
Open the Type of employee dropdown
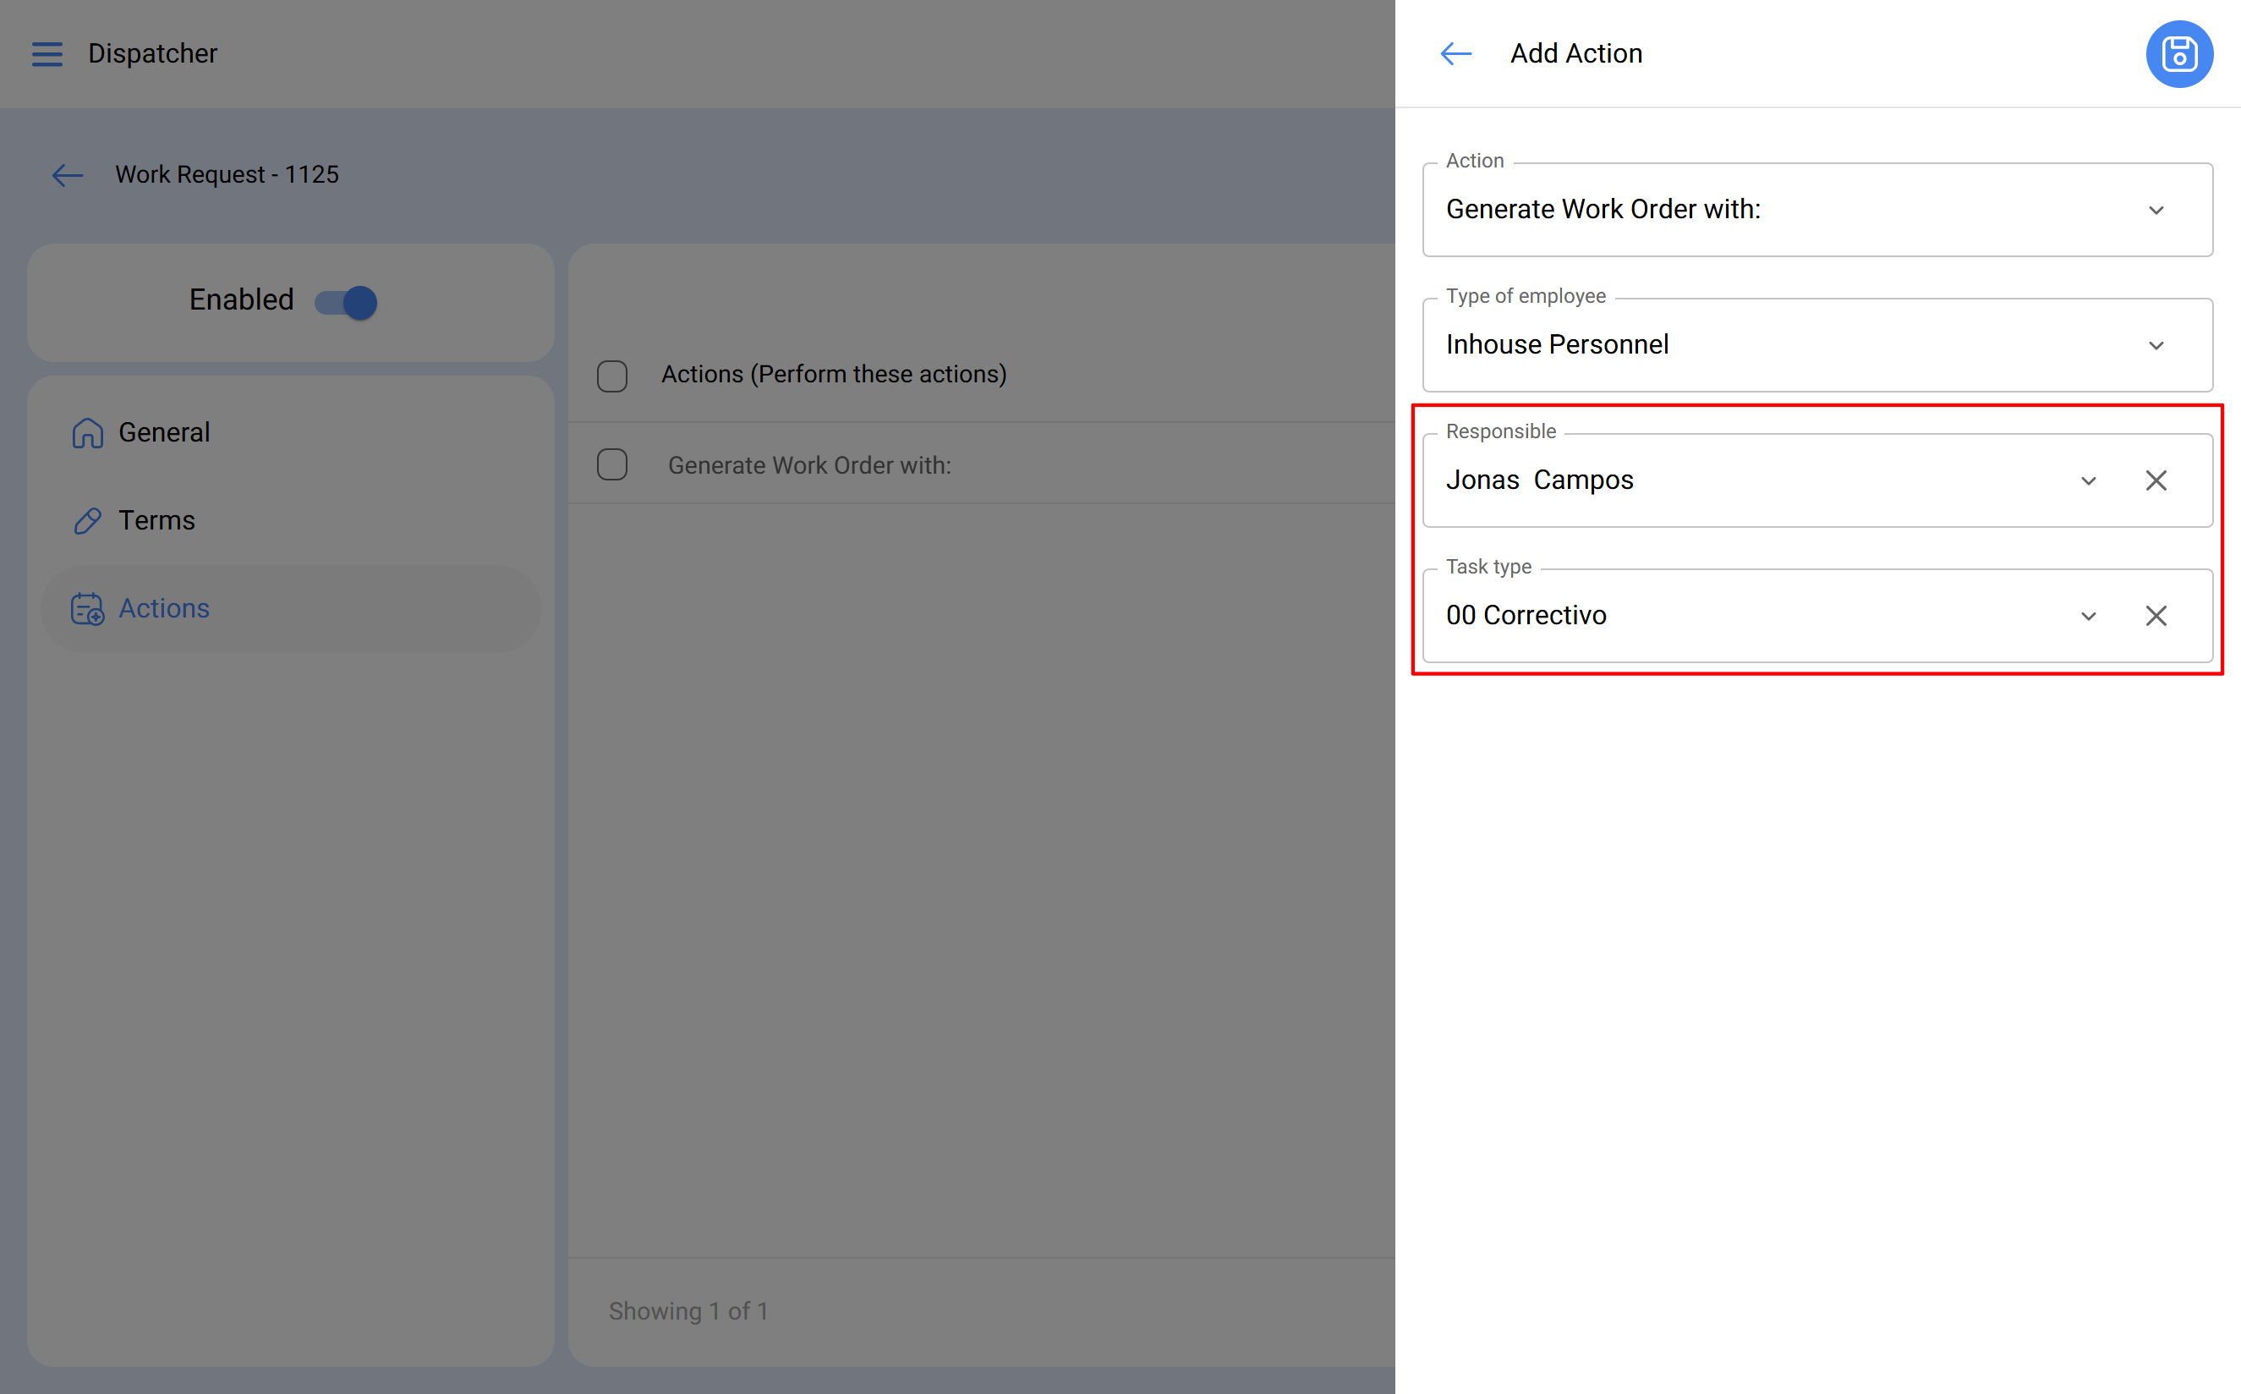click(x=2156, y=346)
